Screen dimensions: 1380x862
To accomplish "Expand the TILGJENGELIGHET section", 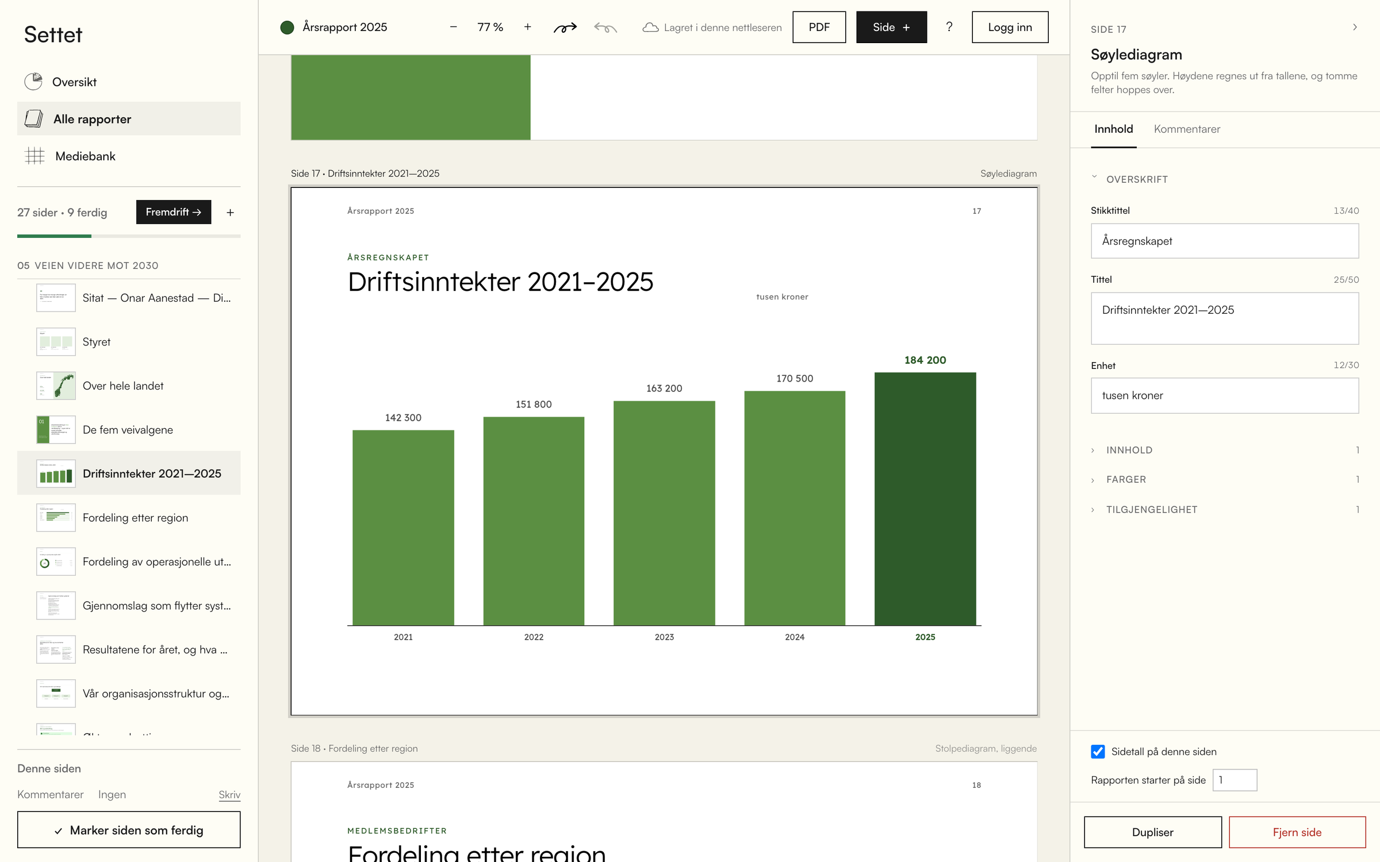I will (x=1225, y=510).
